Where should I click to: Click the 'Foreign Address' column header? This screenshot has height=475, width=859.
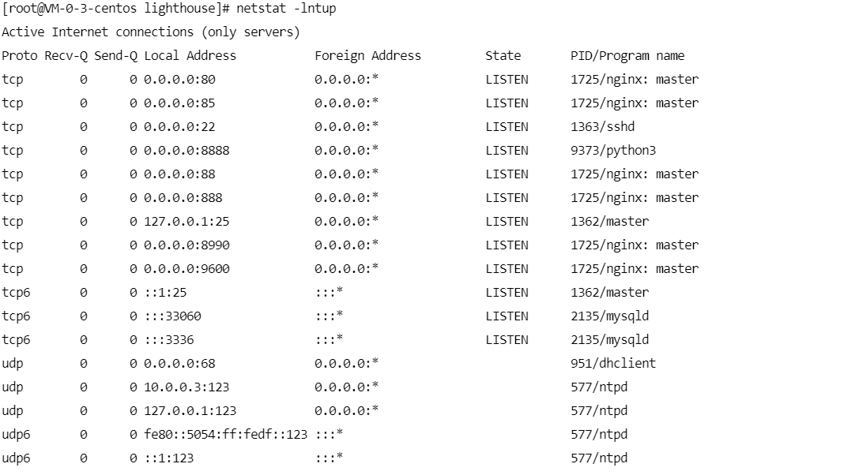tap(367, 56)
